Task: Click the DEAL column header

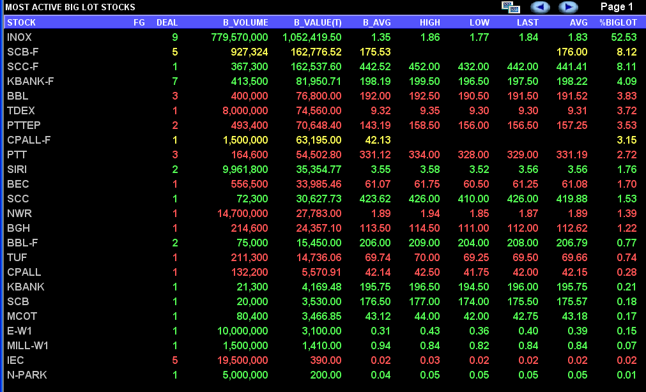Action: (167, 22)
